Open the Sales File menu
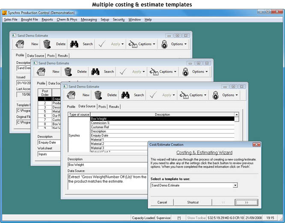The width and height of the screenshot is (285, 223). 11,19
